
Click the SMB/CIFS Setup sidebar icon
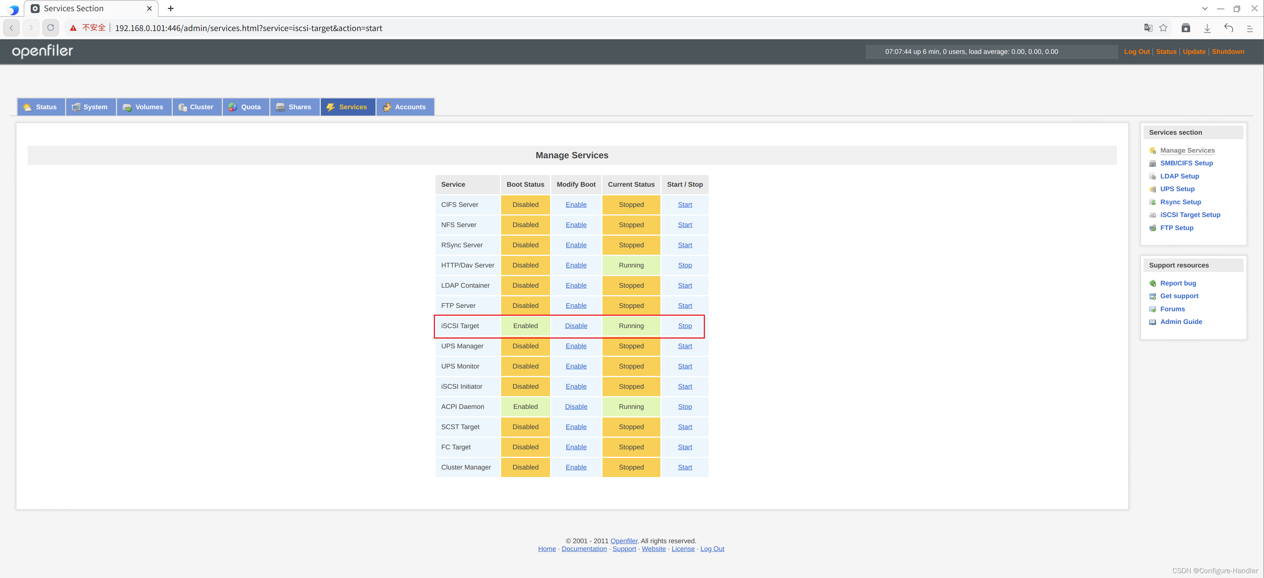click(1153, 163)
